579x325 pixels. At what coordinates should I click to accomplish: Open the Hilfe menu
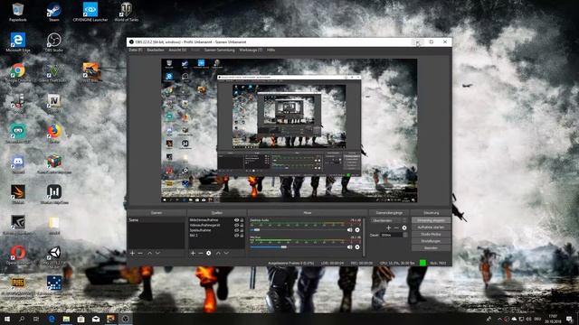(x=271, y=50)
